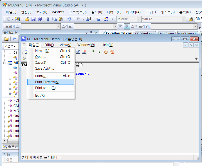Open the Win32 platform dropdown
202x166 pixels.
pos(184,19)
